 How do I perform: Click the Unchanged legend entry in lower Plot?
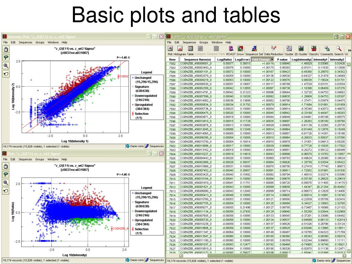coord(145,195)
